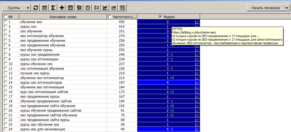This screenshot has height=132, width=291.
Task: Click the sigma sum toolbar icon
Action: click(x=53, y=8)
